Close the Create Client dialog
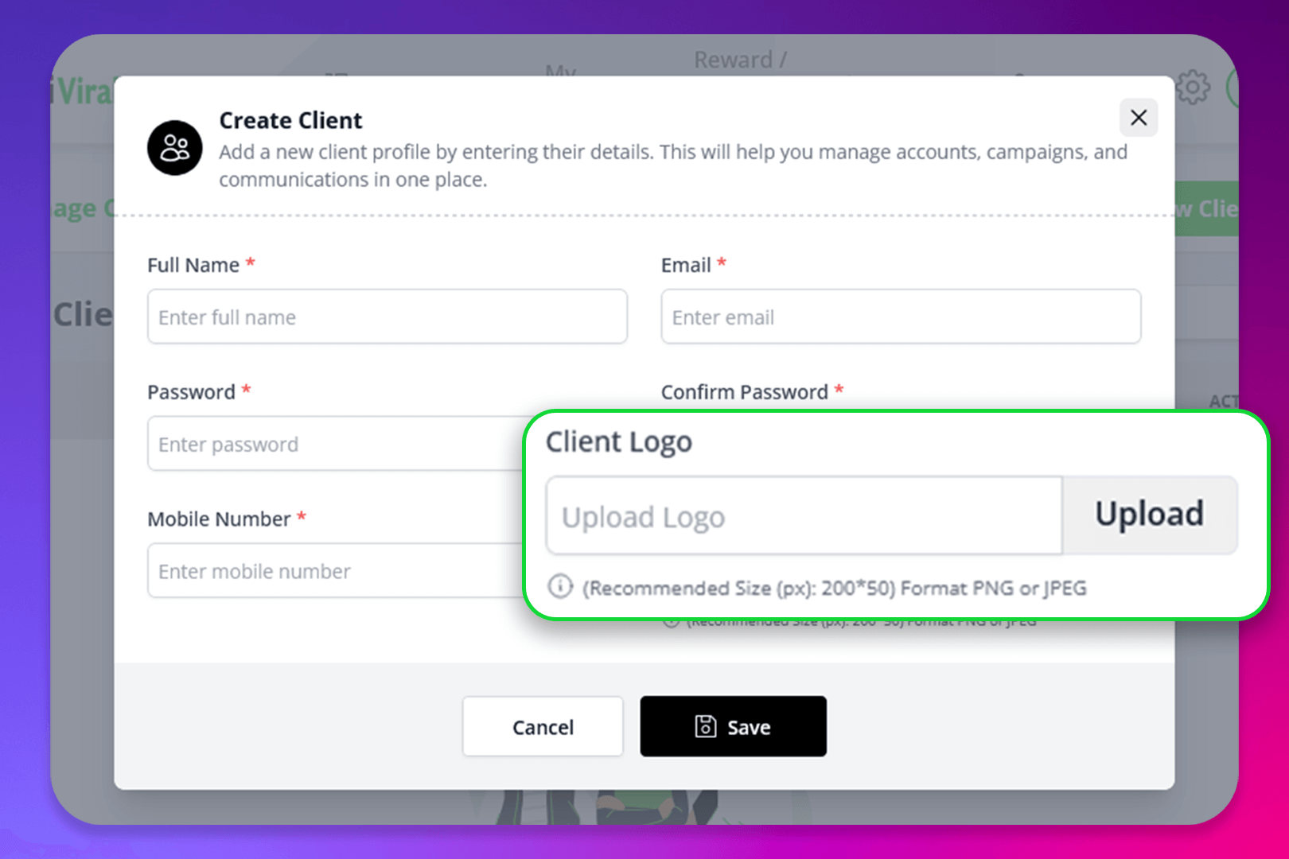Viewport: 1289px width, 859px height. 1139,118
